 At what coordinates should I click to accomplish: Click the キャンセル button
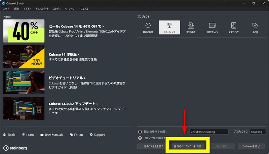(222, 146)
